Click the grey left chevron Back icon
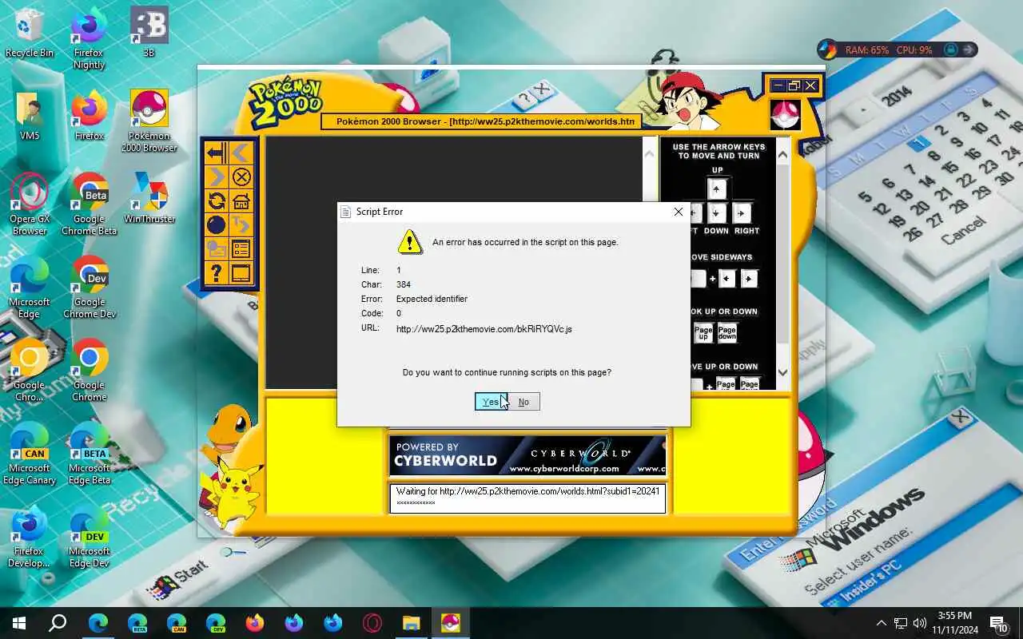1023x639 pixels. [x=241, y=153]
